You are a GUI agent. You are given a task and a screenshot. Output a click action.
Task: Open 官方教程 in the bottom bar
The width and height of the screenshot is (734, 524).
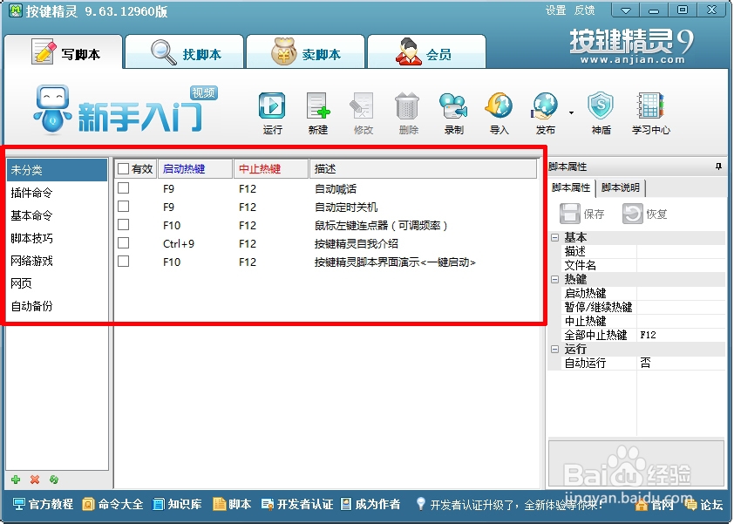(43, 504)
